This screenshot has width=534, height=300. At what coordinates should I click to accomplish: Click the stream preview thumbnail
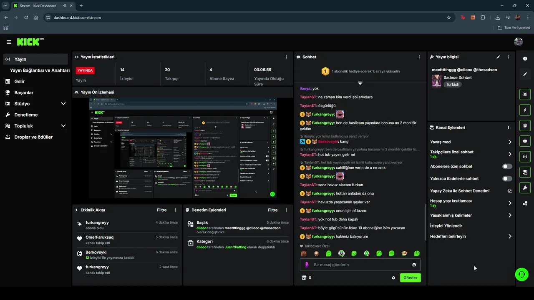[x=183, y=148]
